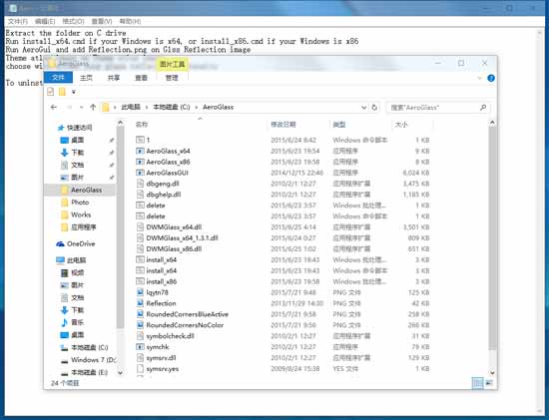The image size is (549, 420).
Task: Open the Works folder in quick access
Action: click(81, 214)
